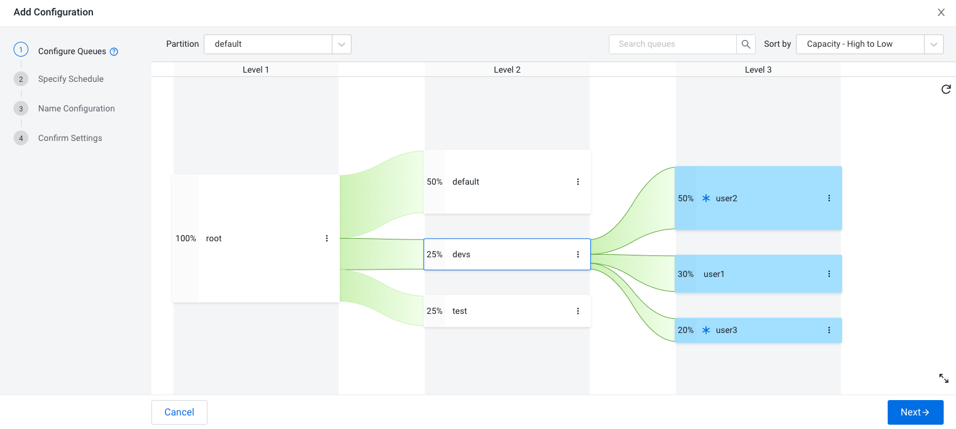Open the test queue three-dot menu
Image resolution: width=956 pixels, height=429 pixels.
[x=578, y=311]
